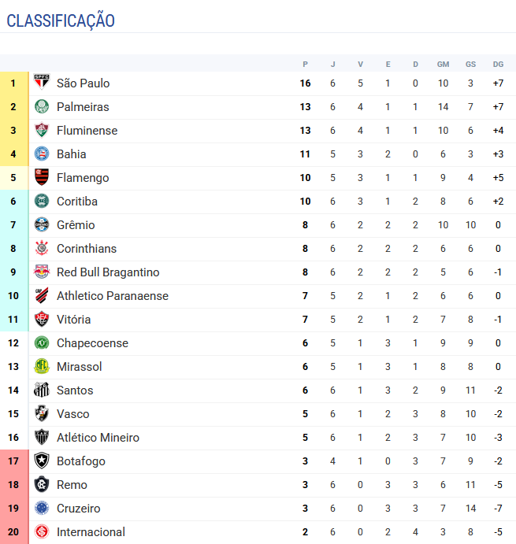Open the Bahia team link

72,154
